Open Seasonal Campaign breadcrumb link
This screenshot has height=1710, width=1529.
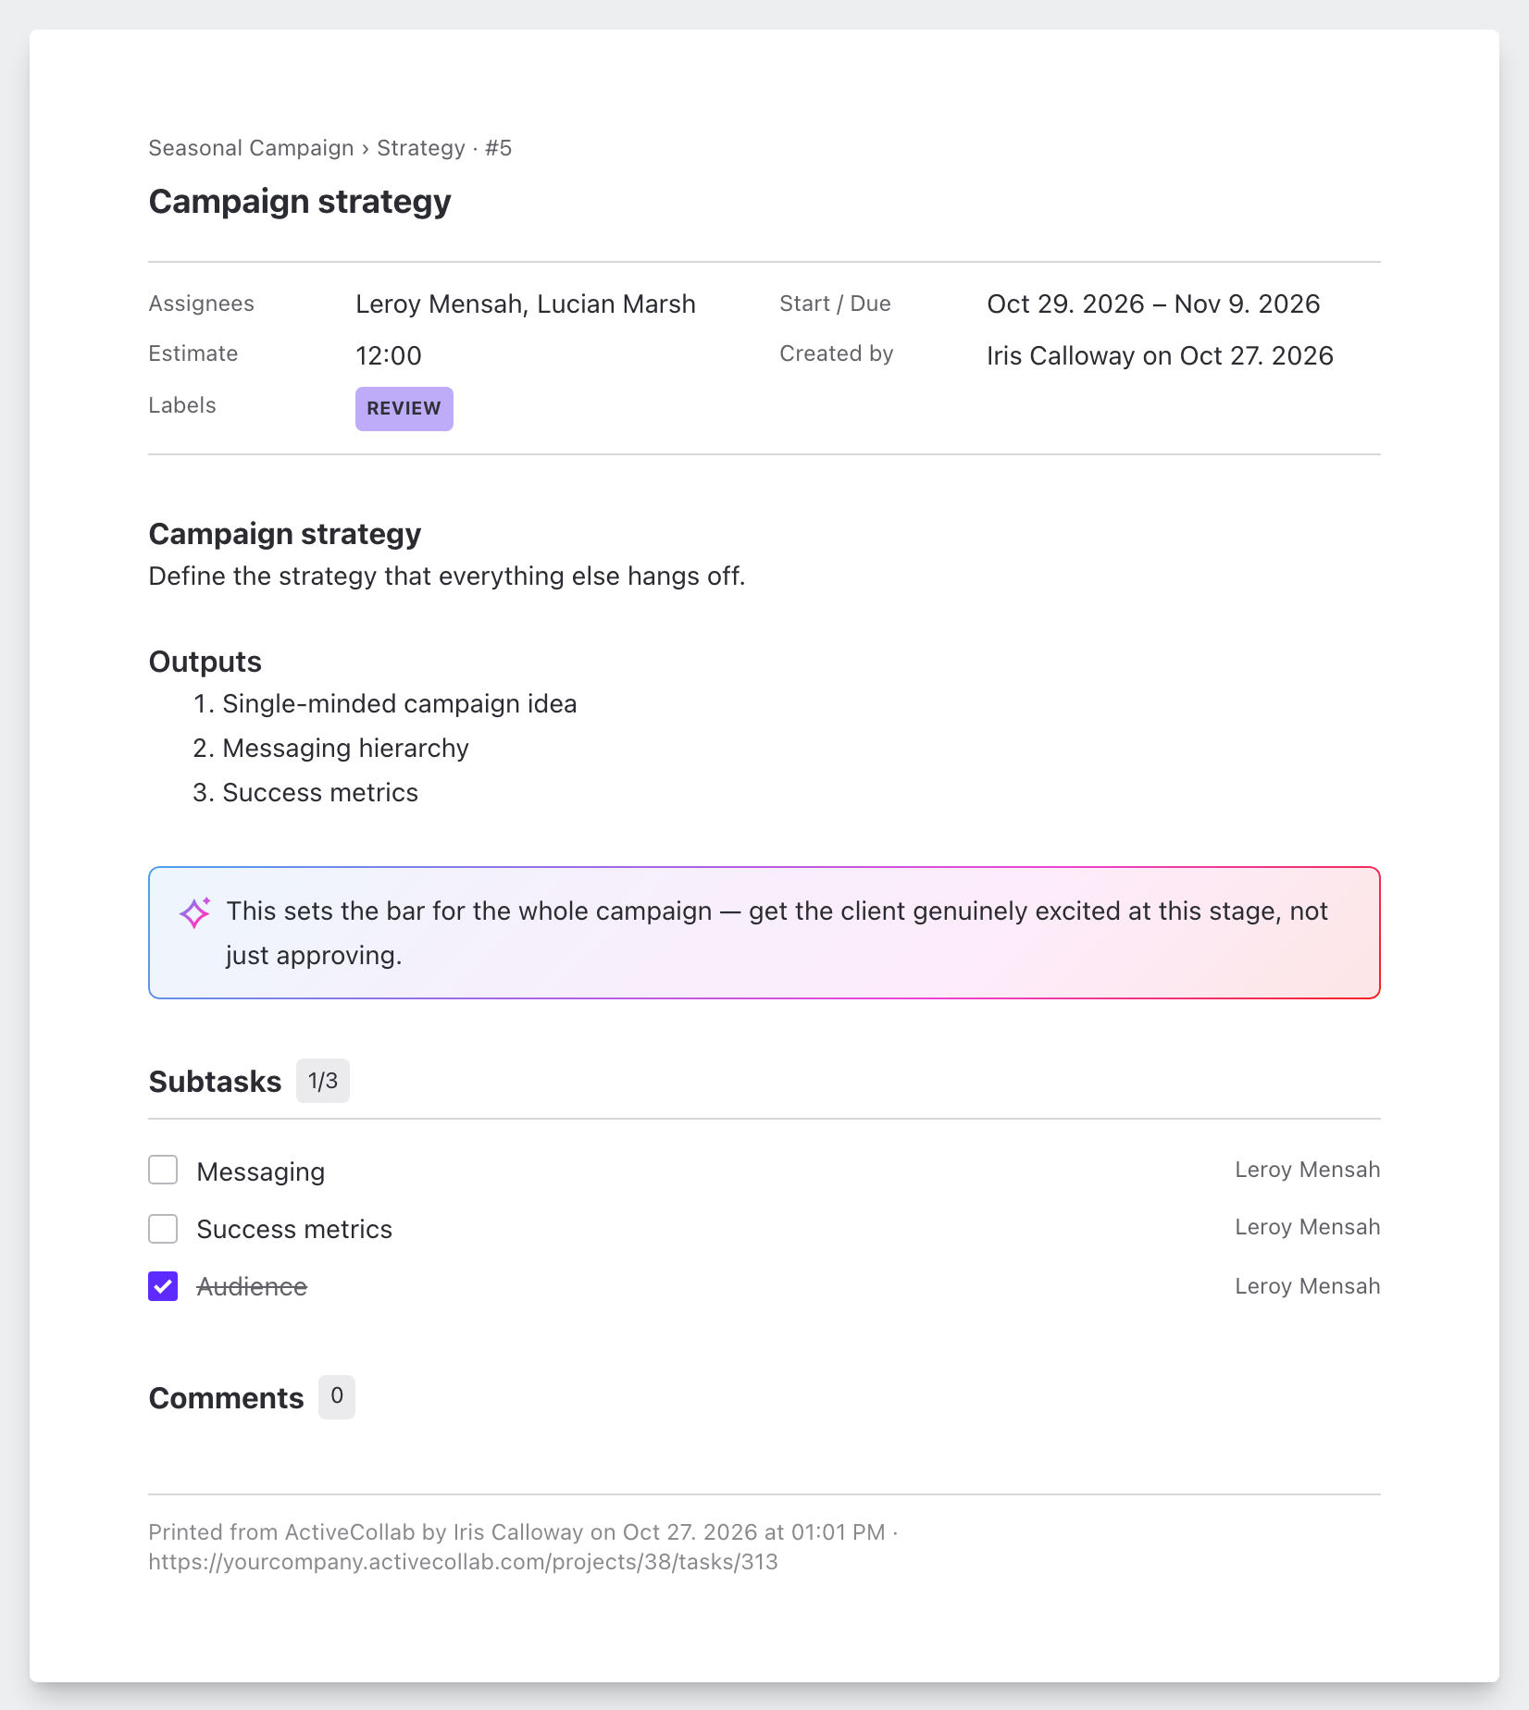(x=252, y=148)
